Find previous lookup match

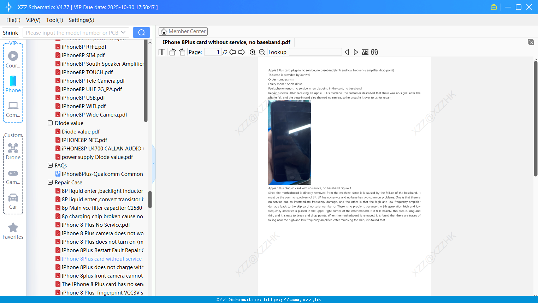pos(347,52)
